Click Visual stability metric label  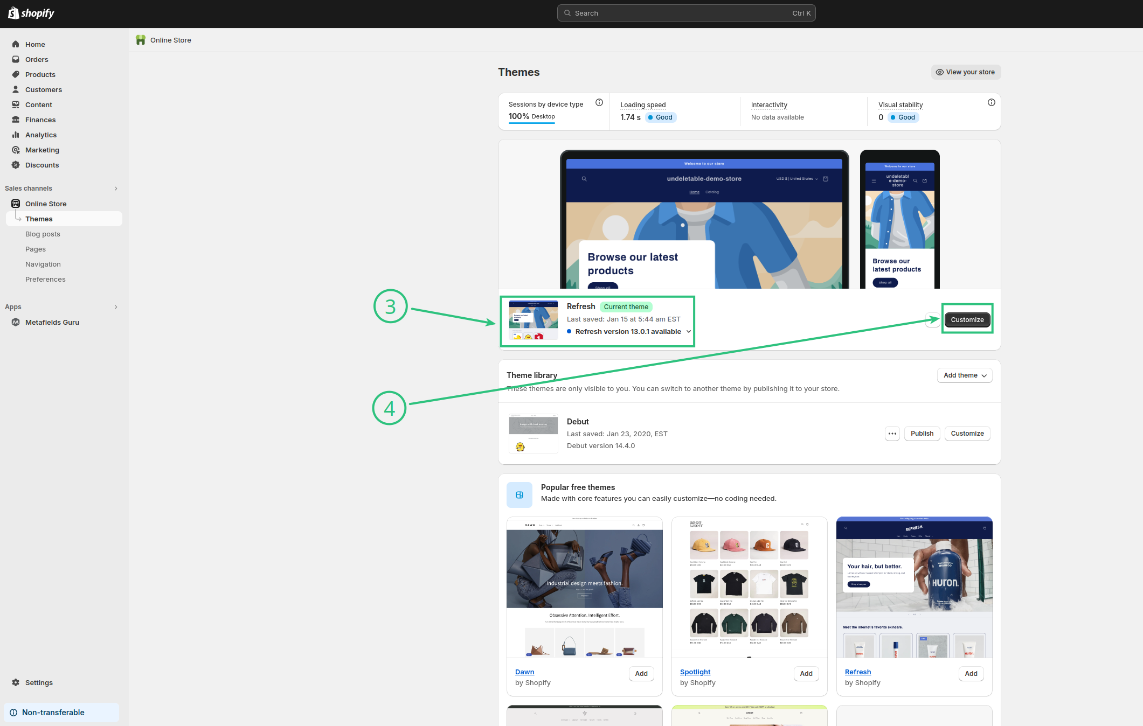point(900,105)
